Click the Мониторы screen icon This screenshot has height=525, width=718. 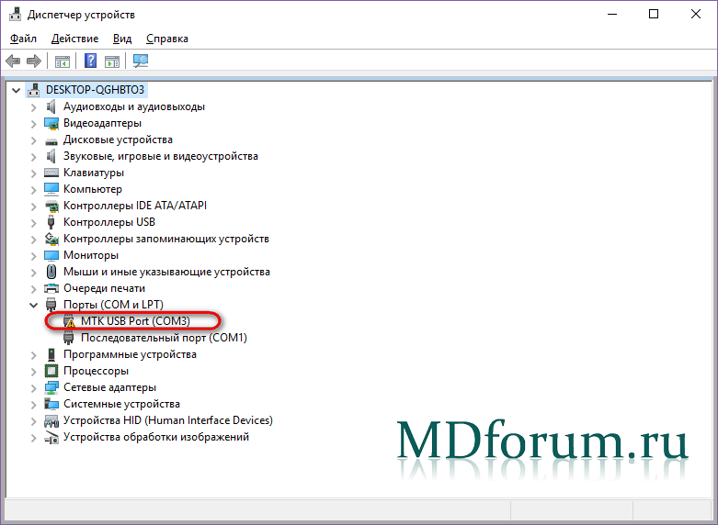coord(51,255)
